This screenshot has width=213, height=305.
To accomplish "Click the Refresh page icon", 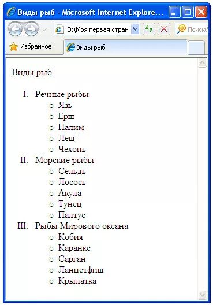I will pos(149,29).
